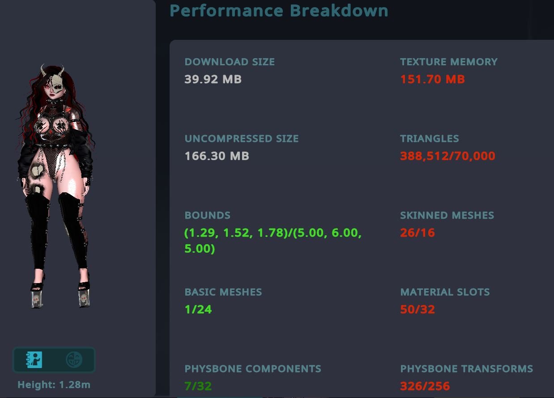Image resolution: width=554 pixels, height=398 pixels.
Task: Select the Material Slots stat label
Action: (x=445, y=292)
